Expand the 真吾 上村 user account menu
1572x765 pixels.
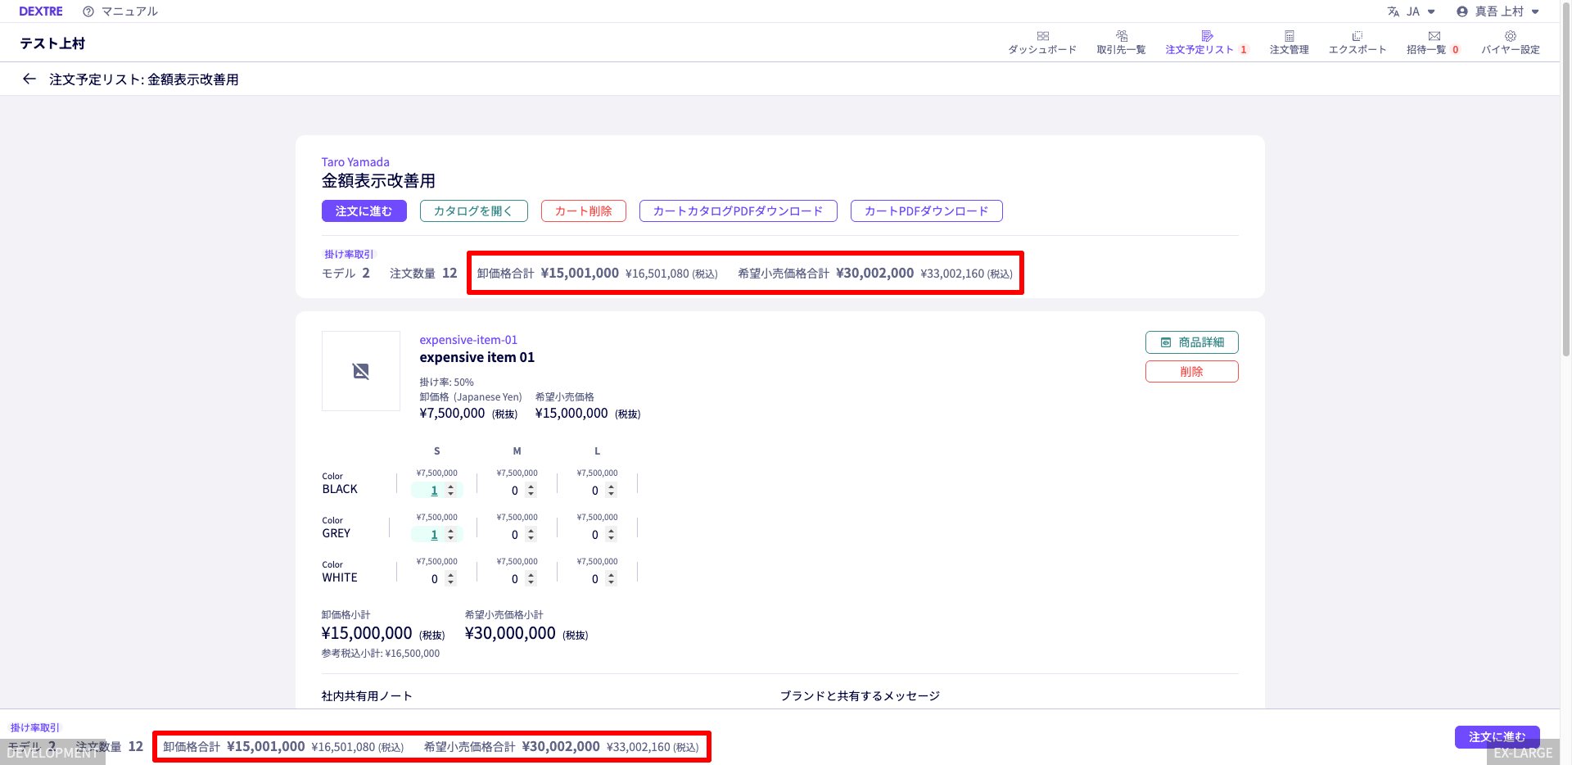1497,11
